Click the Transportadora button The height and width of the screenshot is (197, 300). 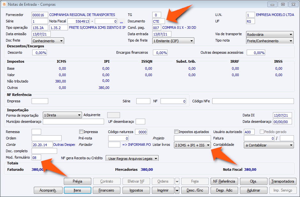click(x=283, y=181)
